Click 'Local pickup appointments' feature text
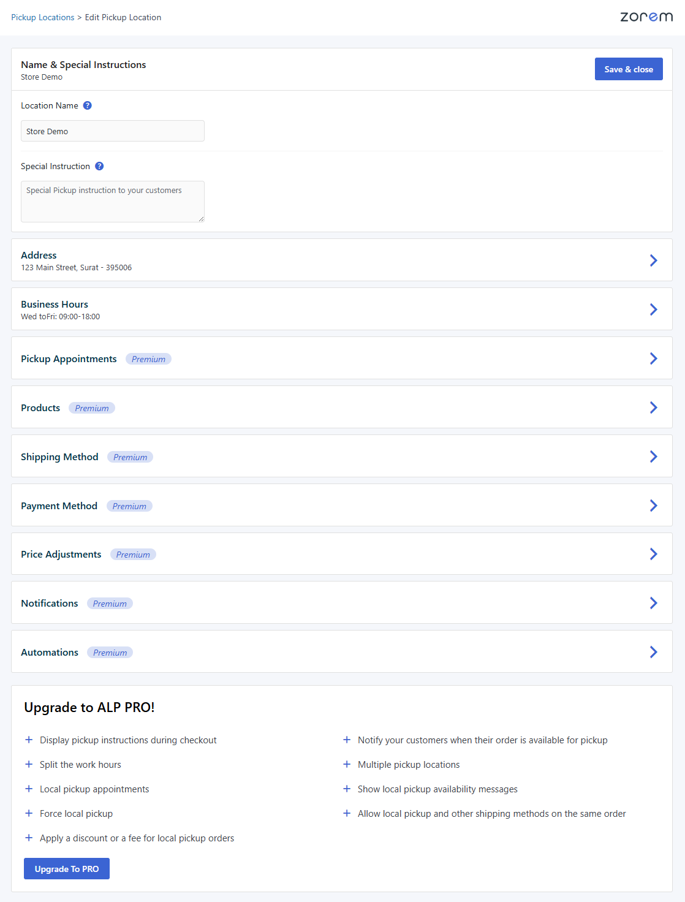Image resolution: width=685 pixels, height=902 pixels. (x=94, y=789)
